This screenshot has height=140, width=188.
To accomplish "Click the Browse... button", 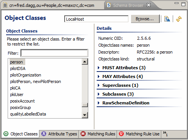I will pyautogui.click(x=145, y=19).
